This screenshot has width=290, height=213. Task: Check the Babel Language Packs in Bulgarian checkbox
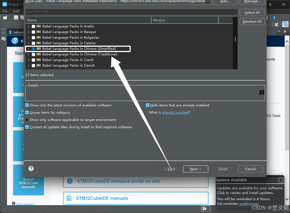click(34, 38)
